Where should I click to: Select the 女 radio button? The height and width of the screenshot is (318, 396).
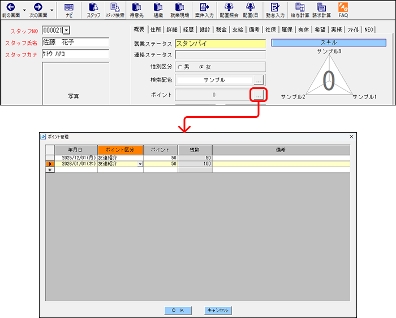pyautogui.click(x=201, y=67)
